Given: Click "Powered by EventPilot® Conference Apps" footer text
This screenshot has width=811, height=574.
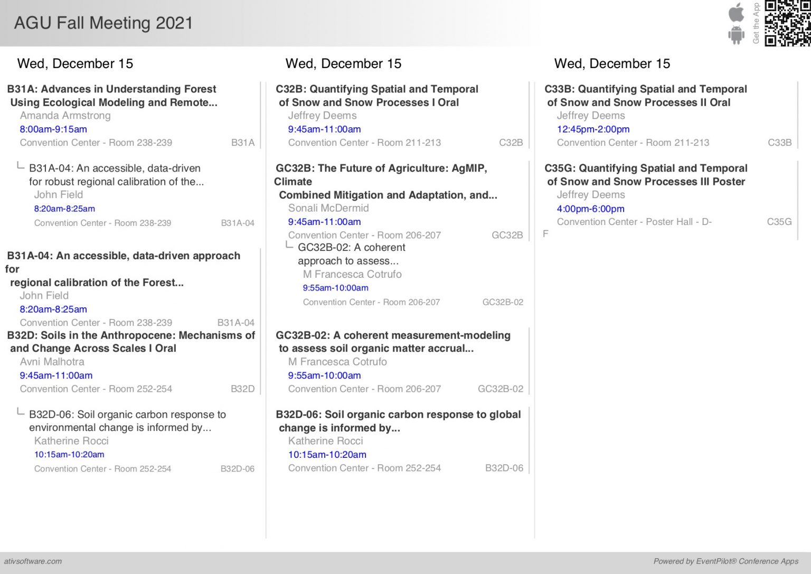Looking at the screenshot, I should (726, 561).
